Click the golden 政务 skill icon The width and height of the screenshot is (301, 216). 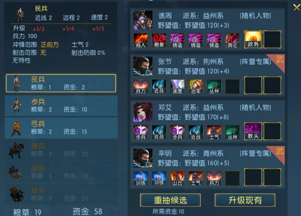click(x=253, y=39)
